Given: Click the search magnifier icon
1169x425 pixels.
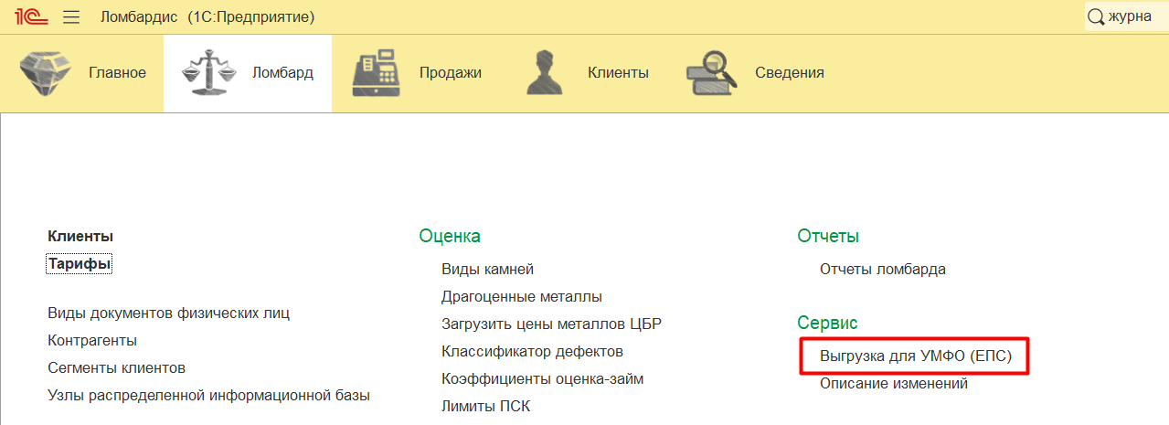Looking at the screenshot, I should tap(1095, 16).
